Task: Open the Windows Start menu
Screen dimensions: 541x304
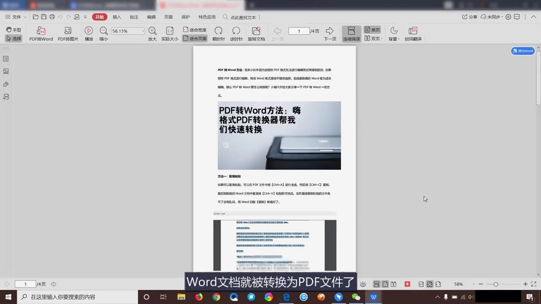Action: coord(8,297)
